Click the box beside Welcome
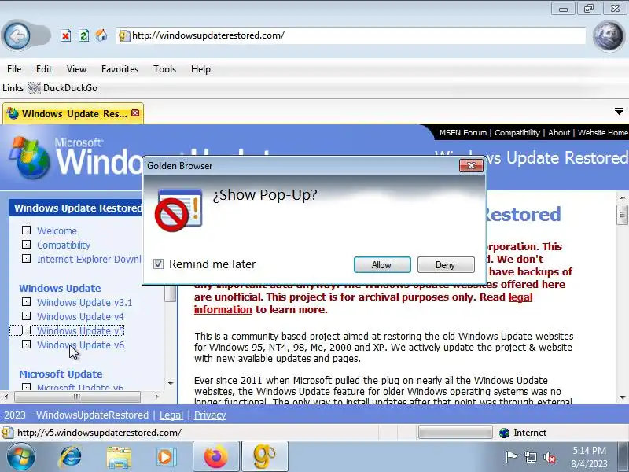629x472 pixels. click(x=26, y=230)
